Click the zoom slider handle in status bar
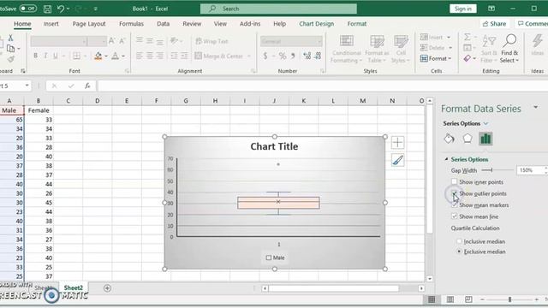 click(510, 299)
